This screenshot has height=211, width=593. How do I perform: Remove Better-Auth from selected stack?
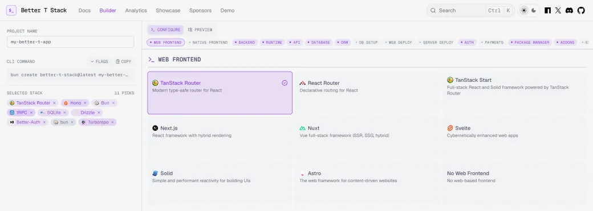pos(44,122)
